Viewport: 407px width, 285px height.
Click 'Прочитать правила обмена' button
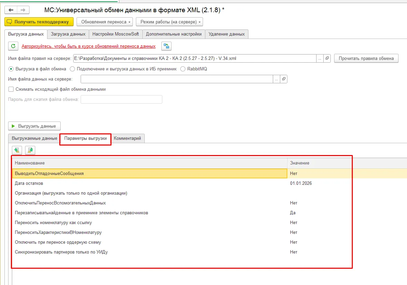click(x=366, y=58)
